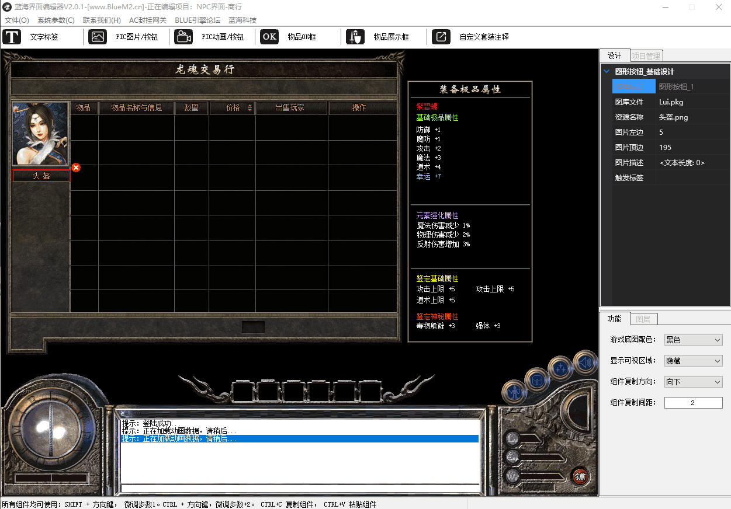Open the 显示可视区域 dropdown
This screenshot has height=509, width=731.
pyautogui.click(x=693, y=361)
